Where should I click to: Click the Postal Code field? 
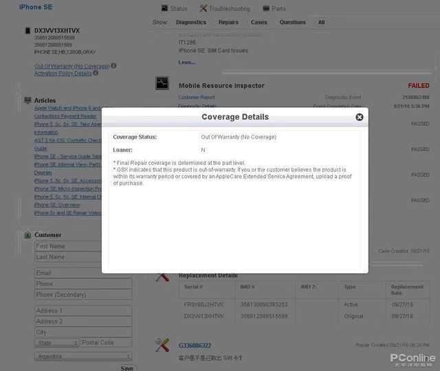[107, 343]
